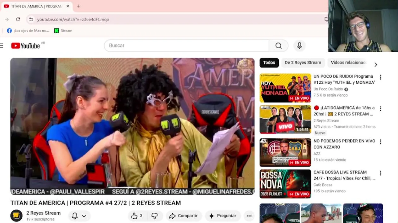Click the '7.5 K lo están viendo' text
The height and width of the screenshot is (223, 398).
[x=330, y=95]
